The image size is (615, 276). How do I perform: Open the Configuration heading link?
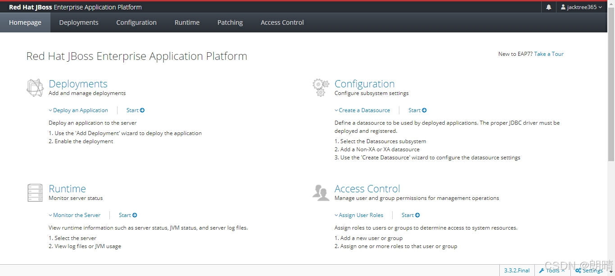(365, 84)
